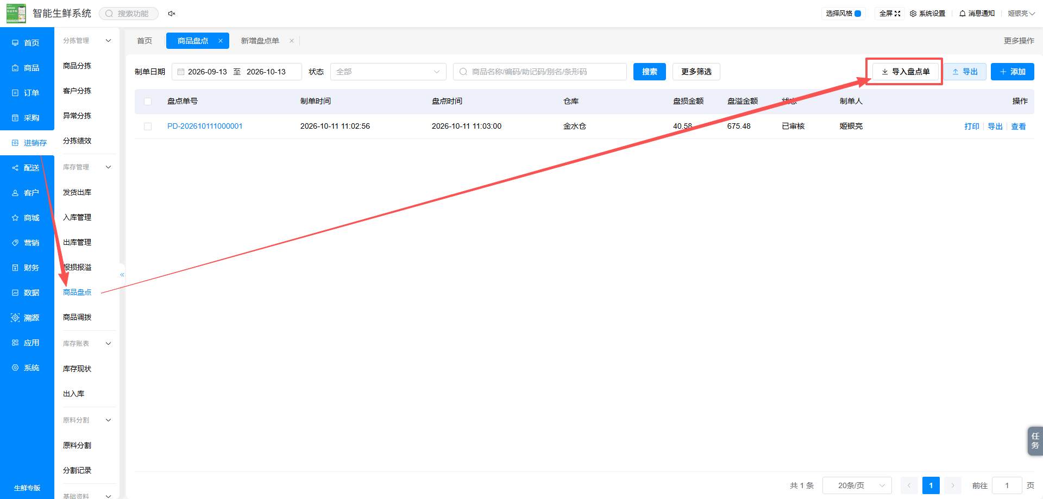Switch to the 新增盘点单 tab
Screen dimensions: 1043x499
tap(260, 41)
